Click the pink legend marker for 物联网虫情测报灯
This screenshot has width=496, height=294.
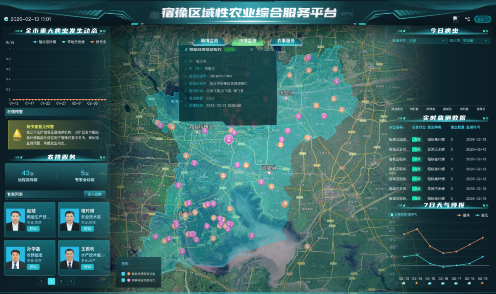129,280
